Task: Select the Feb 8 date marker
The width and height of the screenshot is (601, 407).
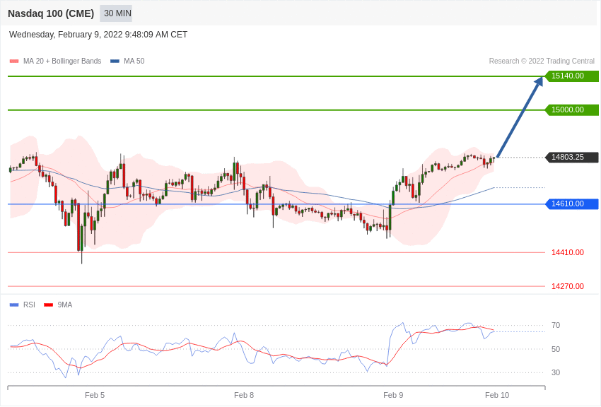Action: tap(244, 395)
